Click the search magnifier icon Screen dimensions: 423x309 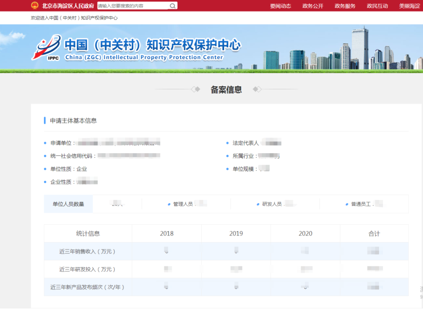point(173,5)
